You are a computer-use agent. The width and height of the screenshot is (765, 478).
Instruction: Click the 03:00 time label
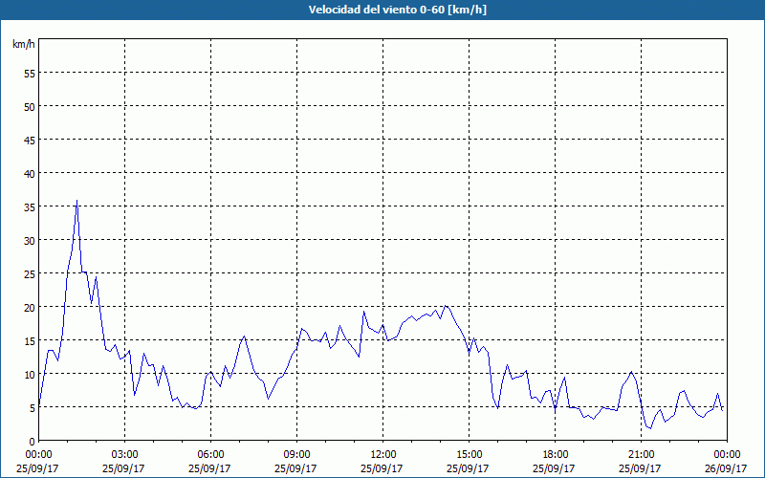tap(125, 455)
